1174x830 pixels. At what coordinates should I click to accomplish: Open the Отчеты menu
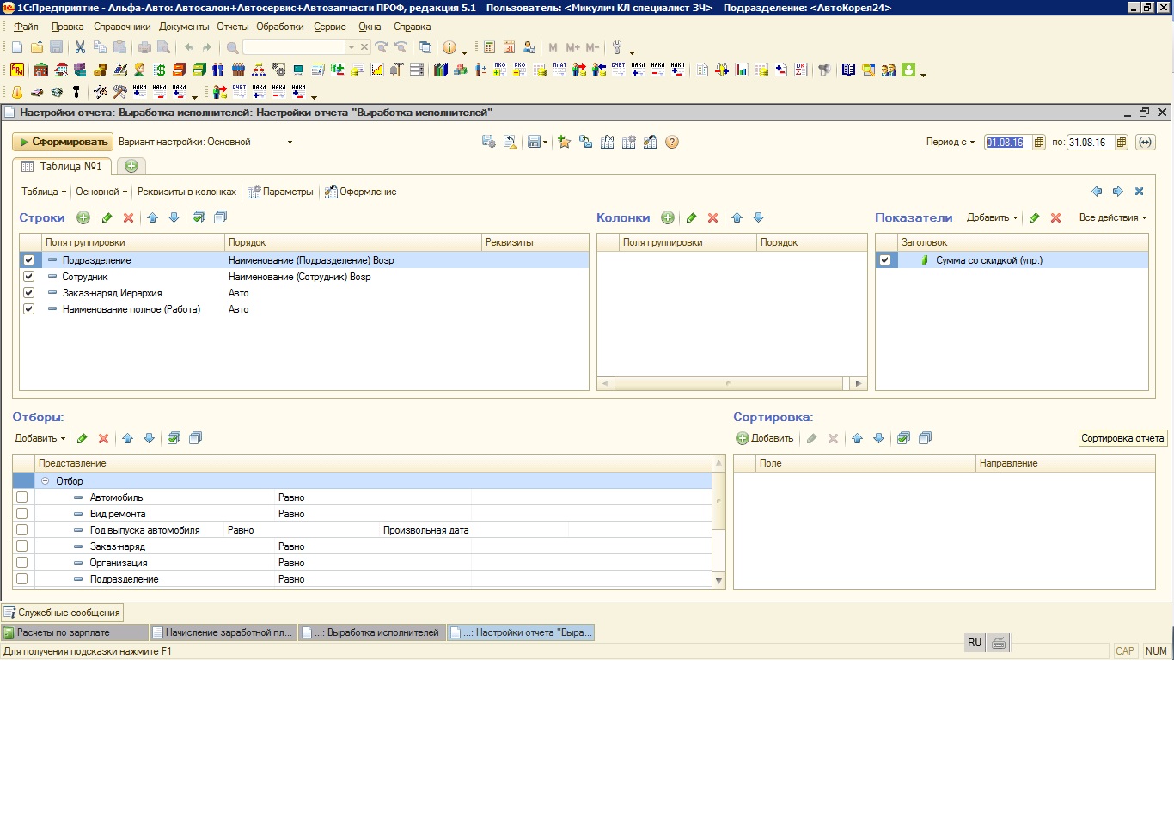point(232,27)
